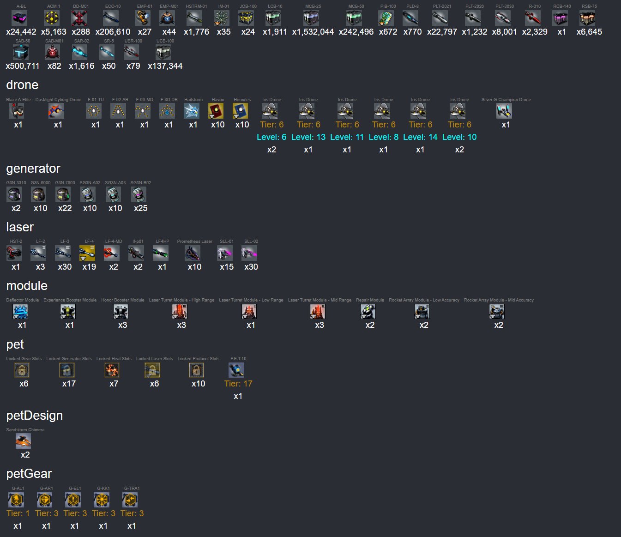Click the P.E.T.10 icon
The width and height of the screenshot is (621, 537).
(x=236, y=370)
